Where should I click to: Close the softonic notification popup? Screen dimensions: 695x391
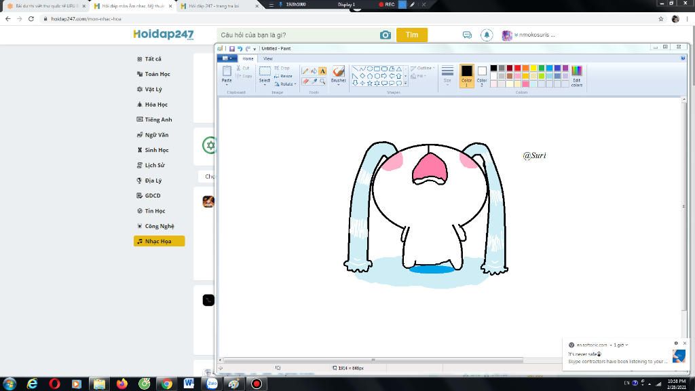pyautogui.click(x=684, y=343)
